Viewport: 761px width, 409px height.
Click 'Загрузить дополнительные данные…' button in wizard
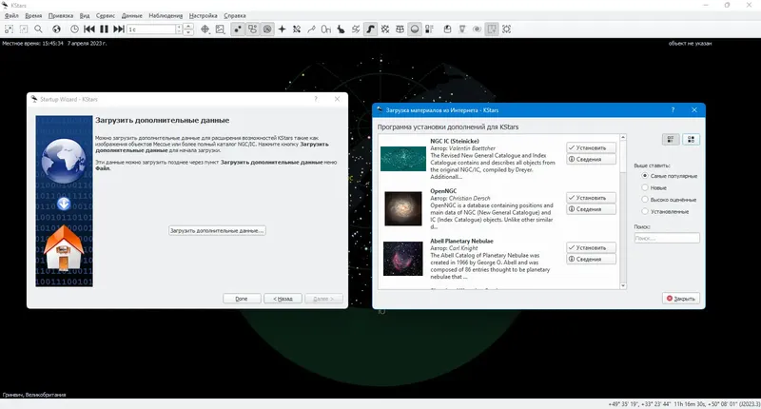[x=217, y=230]
